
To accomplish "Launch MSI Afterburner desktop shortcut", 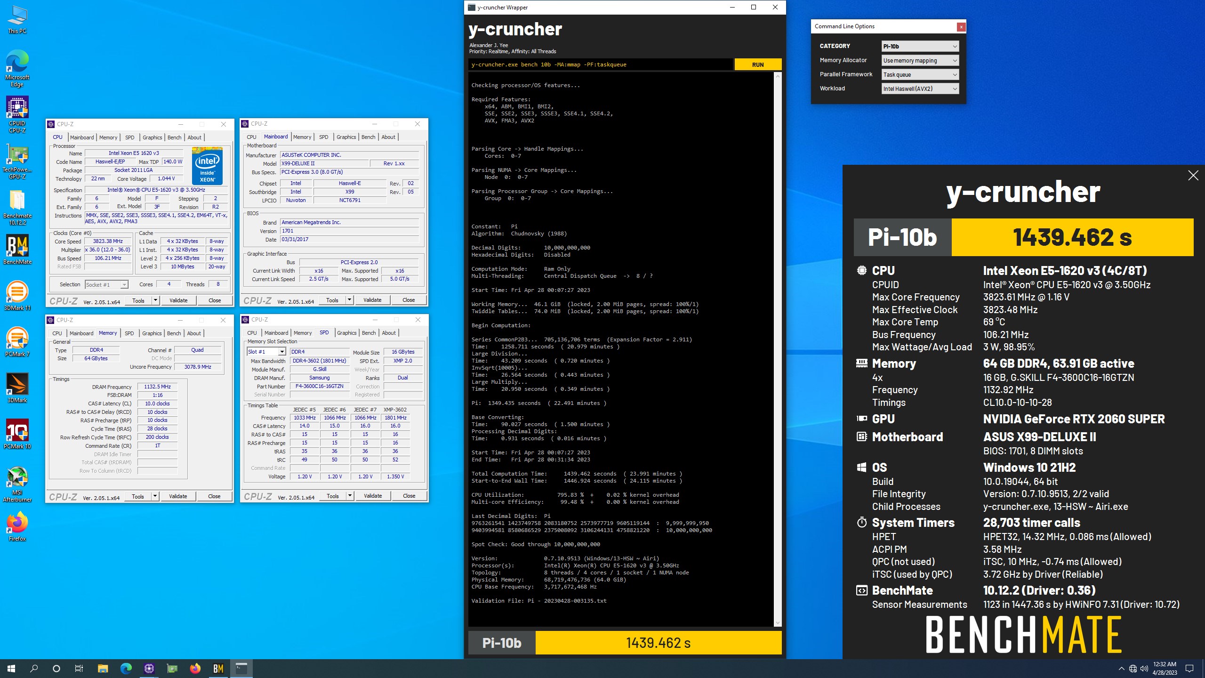I will 17,484.
